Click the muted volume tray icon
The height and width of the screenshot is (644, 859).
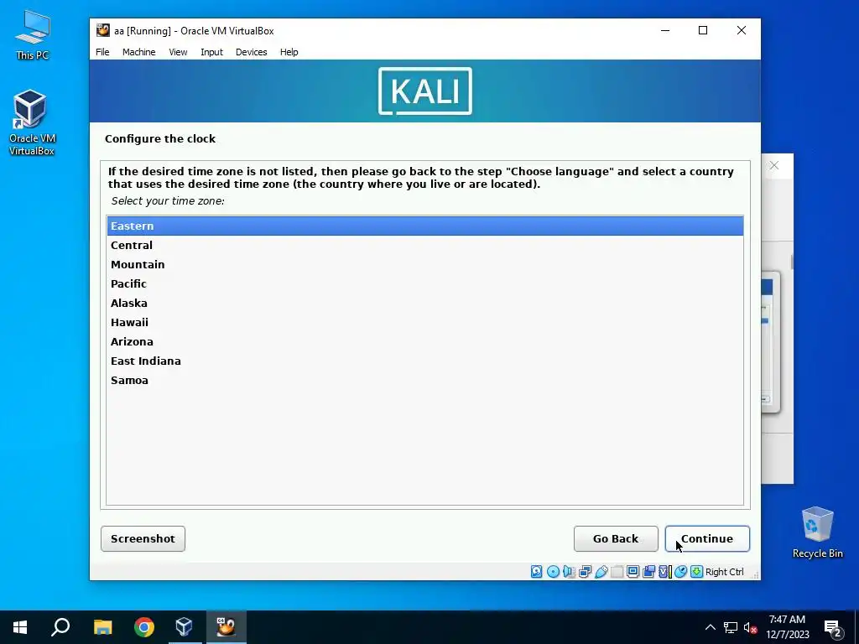(750, 627)
